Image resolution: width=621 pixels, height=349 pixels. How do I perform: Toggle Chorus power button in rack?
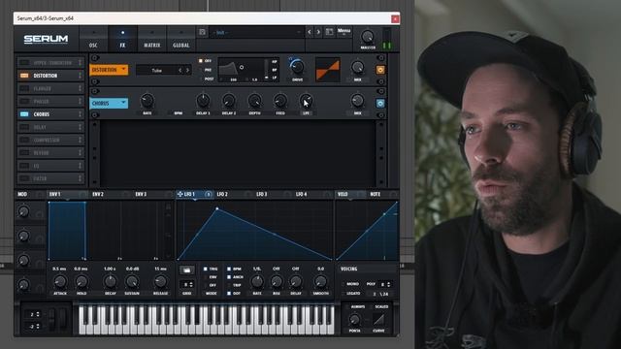coord(380,104)
